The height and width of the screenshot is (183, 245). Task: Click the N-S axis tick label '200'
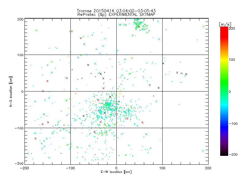coord(20,19)
